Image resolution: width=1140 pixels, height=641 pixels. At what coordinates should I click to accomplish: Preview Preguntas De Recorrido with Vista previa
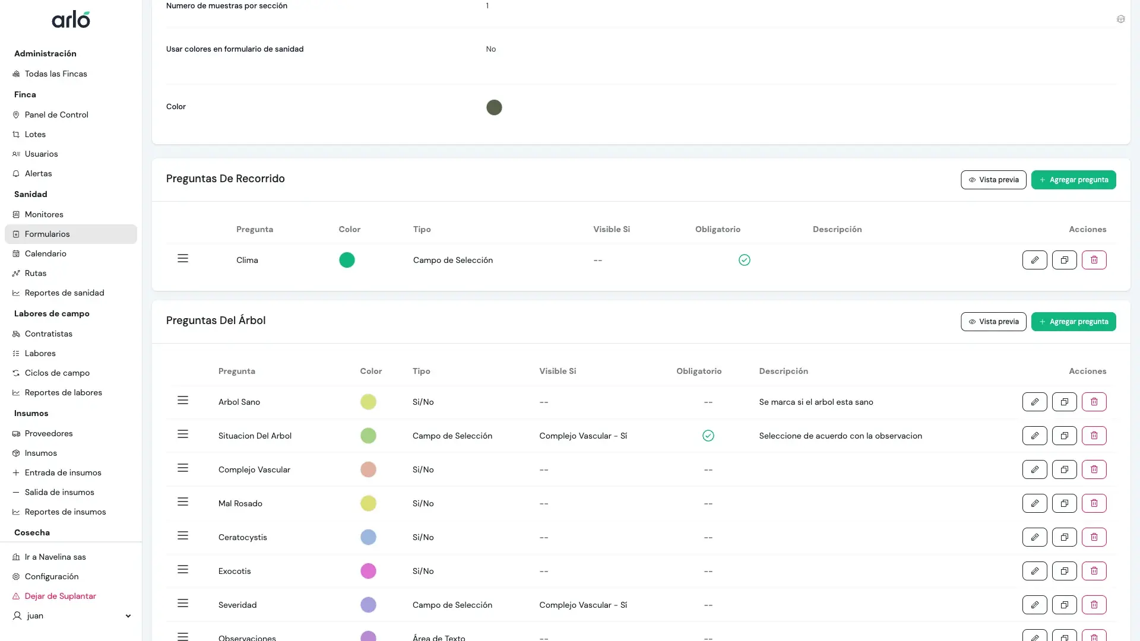pos(993,180)
